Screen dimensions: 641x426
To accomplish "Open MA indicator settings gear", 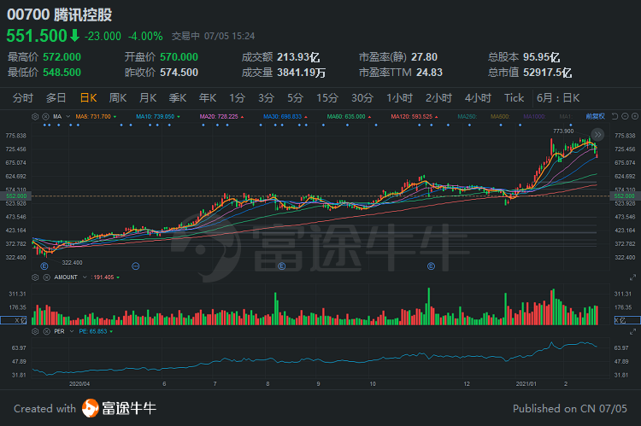I will [35, 116].
